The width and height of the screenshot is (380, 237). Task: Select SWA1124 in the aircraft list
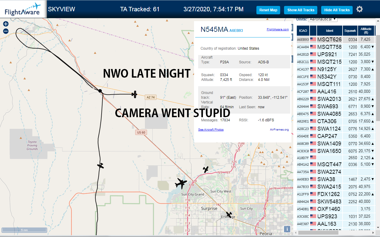pyautogui.click(x=329, y=128)
